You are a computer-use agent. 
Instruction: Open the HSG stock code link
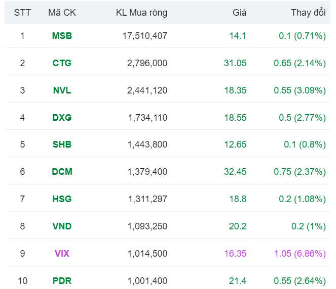pyautogui.click(x=62, y=199)
